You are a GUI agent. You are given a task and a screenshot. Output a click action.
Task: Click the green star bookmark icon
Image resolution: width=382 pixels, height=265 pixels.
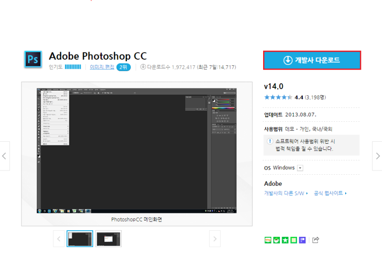click(285, 240)
